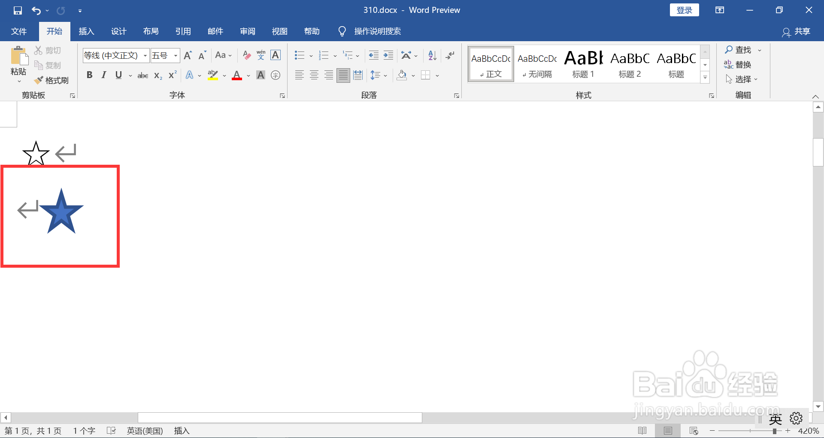
Task: Cut selection with the 剪切 scissors
Action: (48, 51)
